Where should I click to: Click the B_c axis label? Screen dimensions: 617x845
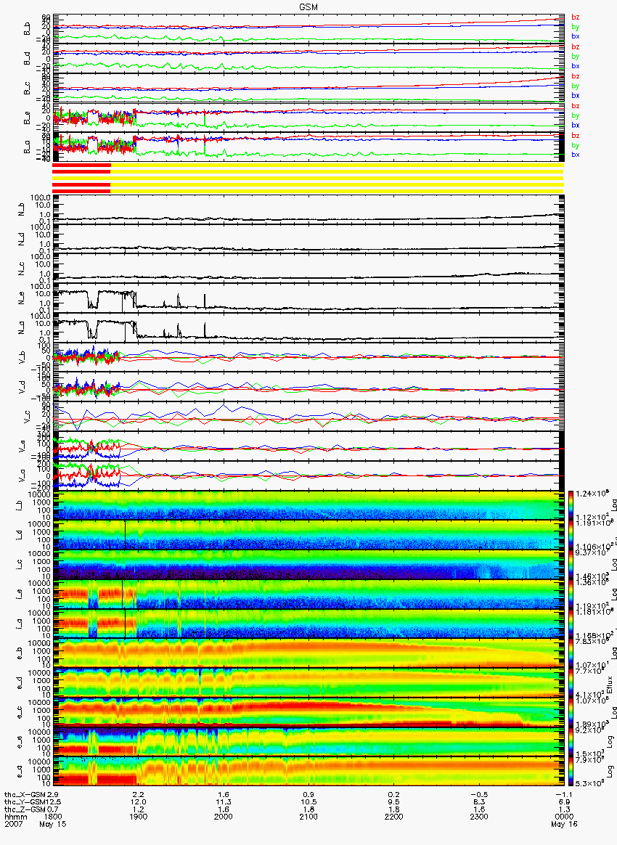tap(27, 89)
